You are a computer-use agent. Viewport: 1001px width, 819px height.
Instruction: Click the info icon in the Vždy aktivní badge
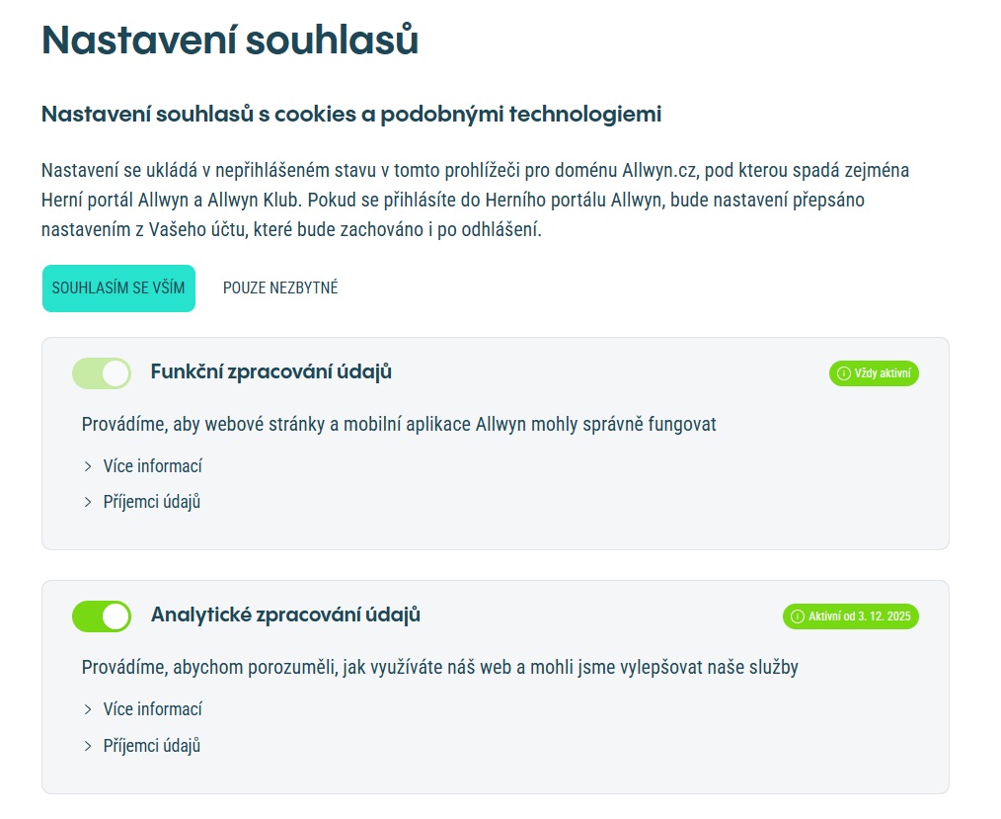click(843, 373)
